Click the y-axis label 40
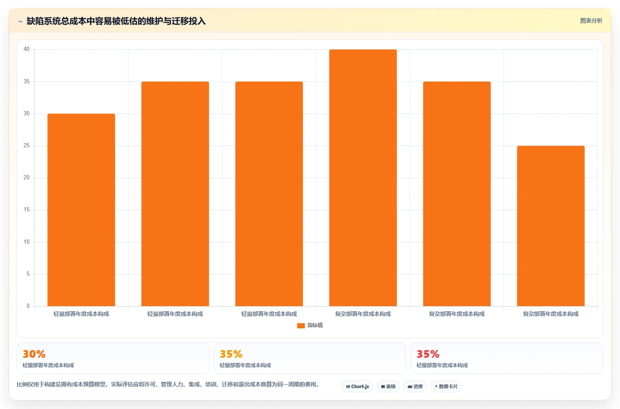This screenshot has width=620, height=409. pyautogui.click(x=26, y=49)
